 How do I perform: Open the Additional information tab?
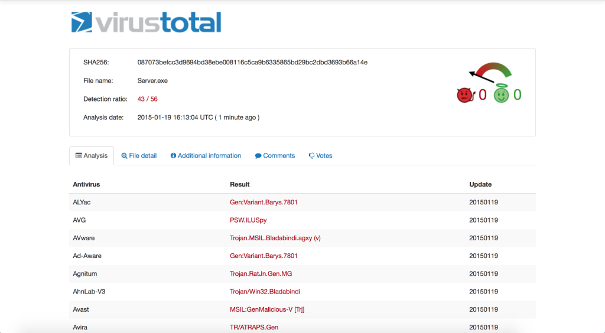tap(209, 156)
